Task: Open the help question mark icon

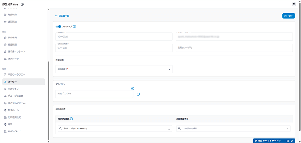Action: pos(22,4)
